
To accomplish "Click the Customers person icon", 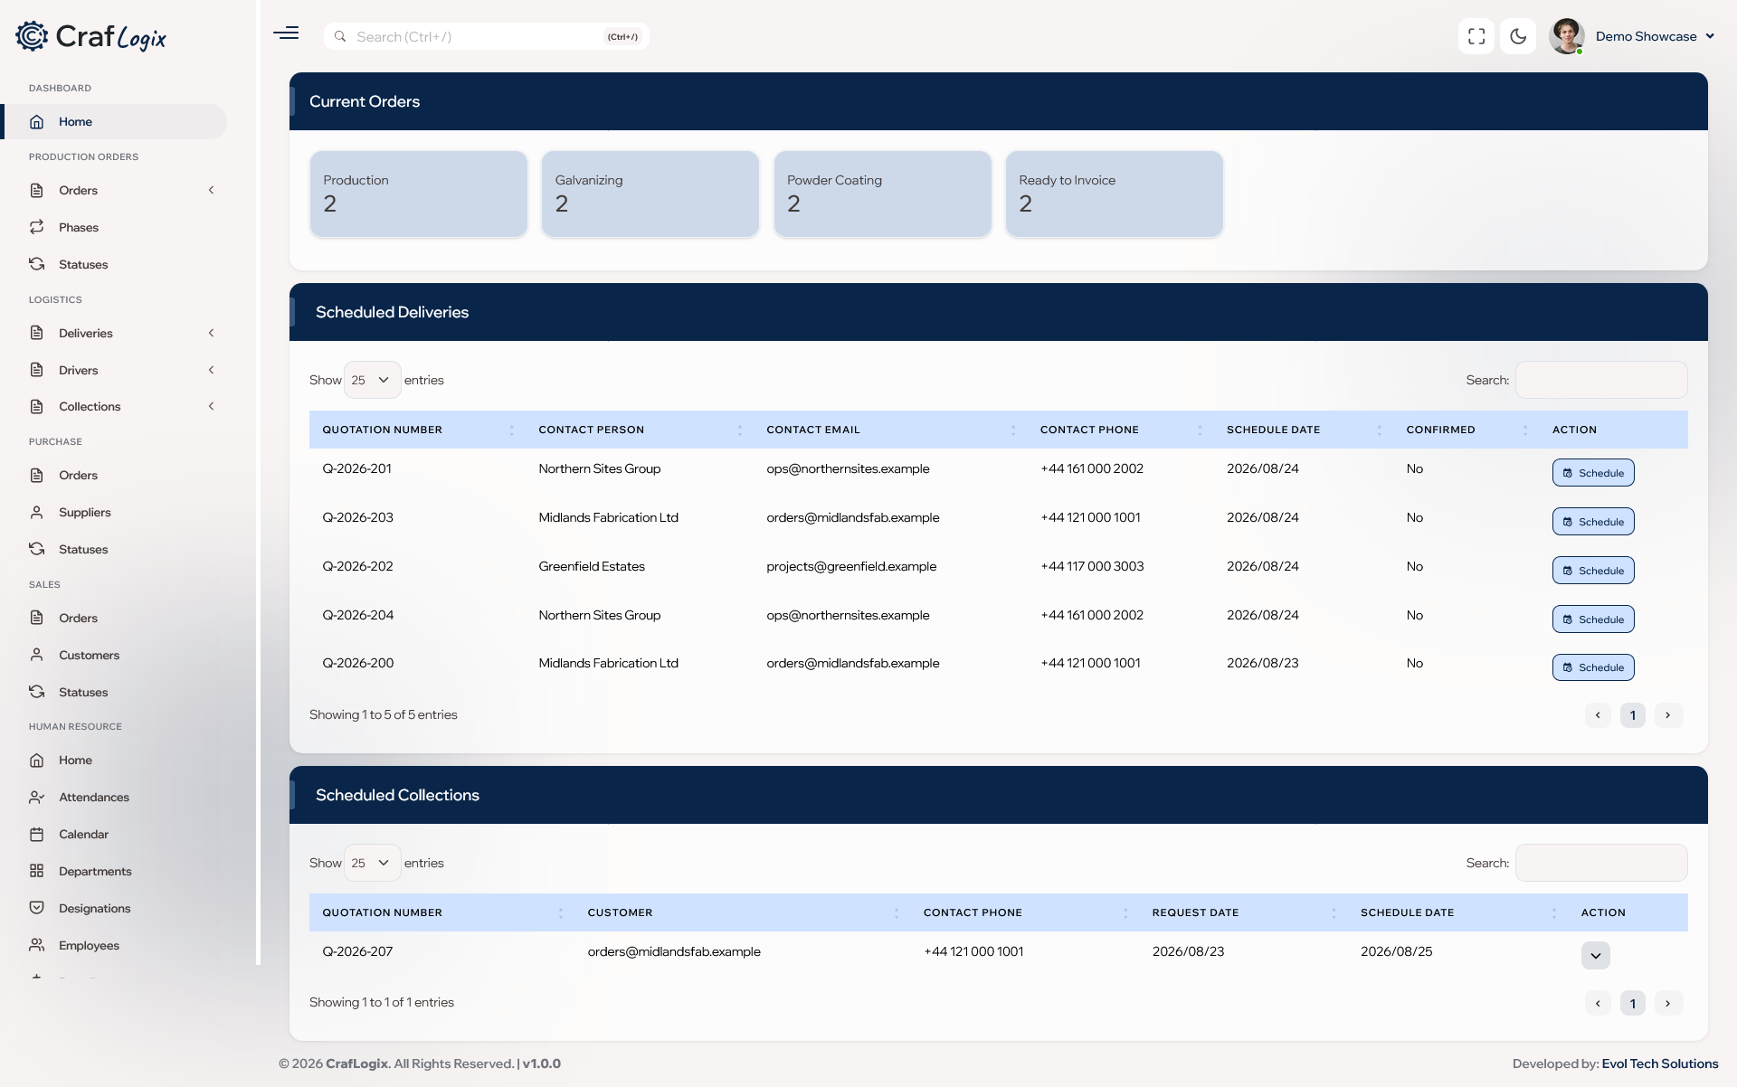I will click(37, 655).
